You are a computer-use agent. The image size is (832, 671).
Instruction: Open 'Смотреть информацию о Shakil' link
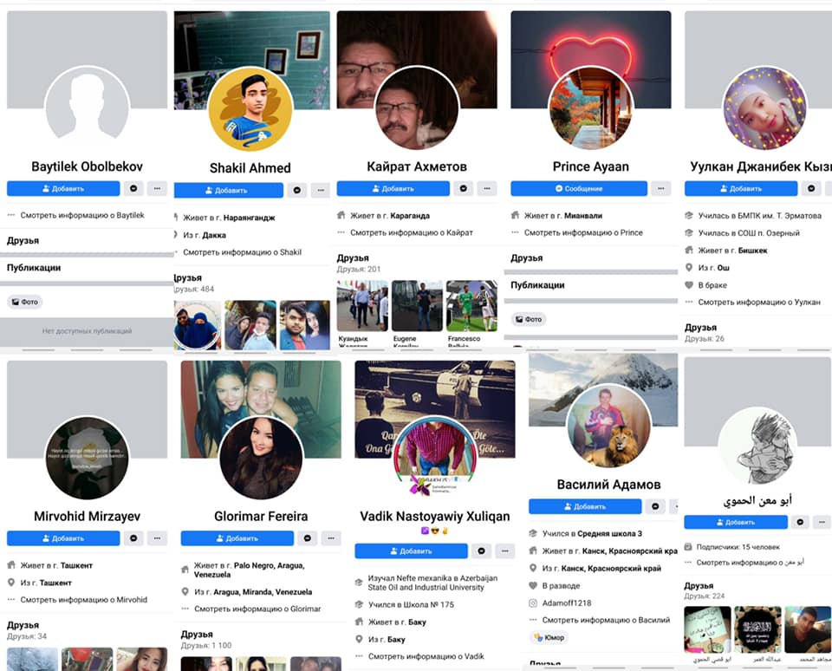[x=241, y=252]
